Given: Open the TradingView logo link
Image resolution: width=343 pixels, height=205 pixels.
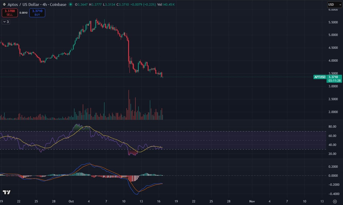Looking at the screenshot, I should 6,192.
